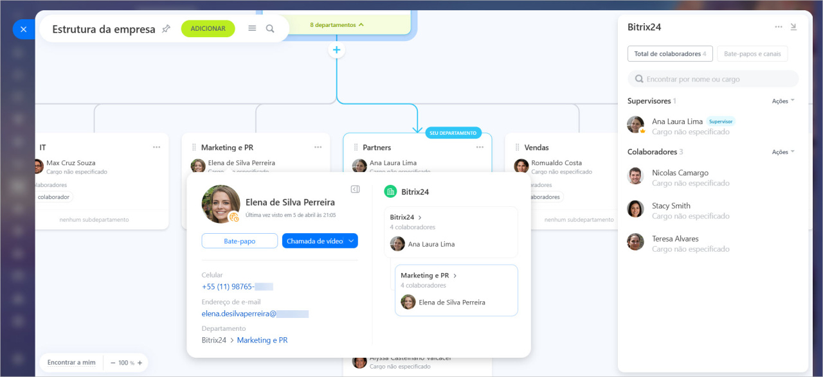Open the Bitrix24 panel more options

click(779, 27)
